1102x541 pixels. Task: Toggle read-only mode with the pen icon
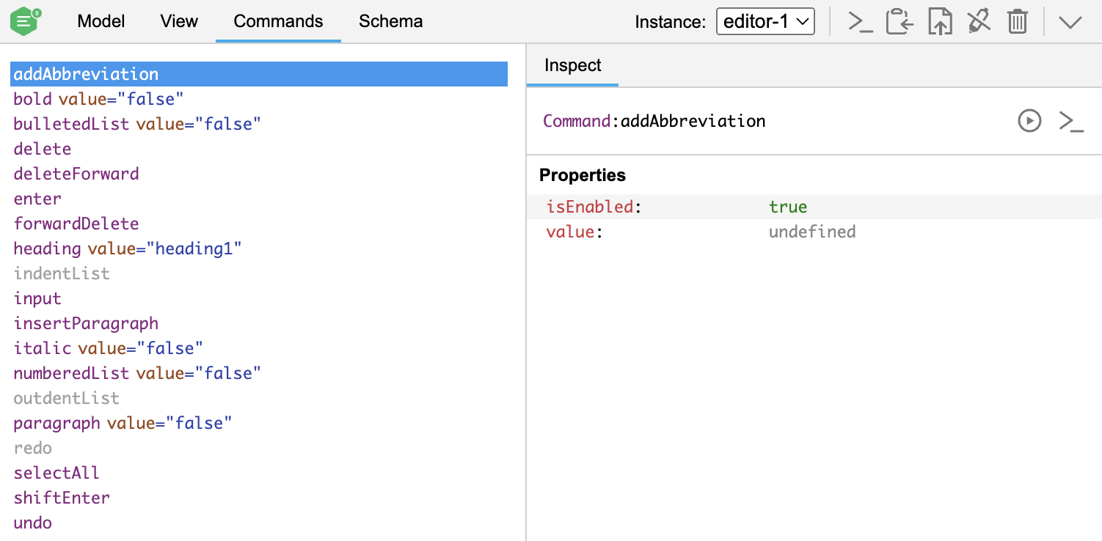(979, 21)
